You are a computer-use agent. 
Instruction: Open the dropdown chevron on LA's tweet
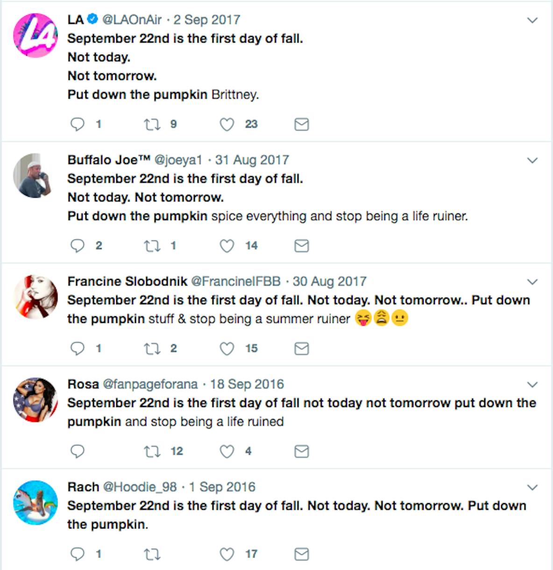532,20
